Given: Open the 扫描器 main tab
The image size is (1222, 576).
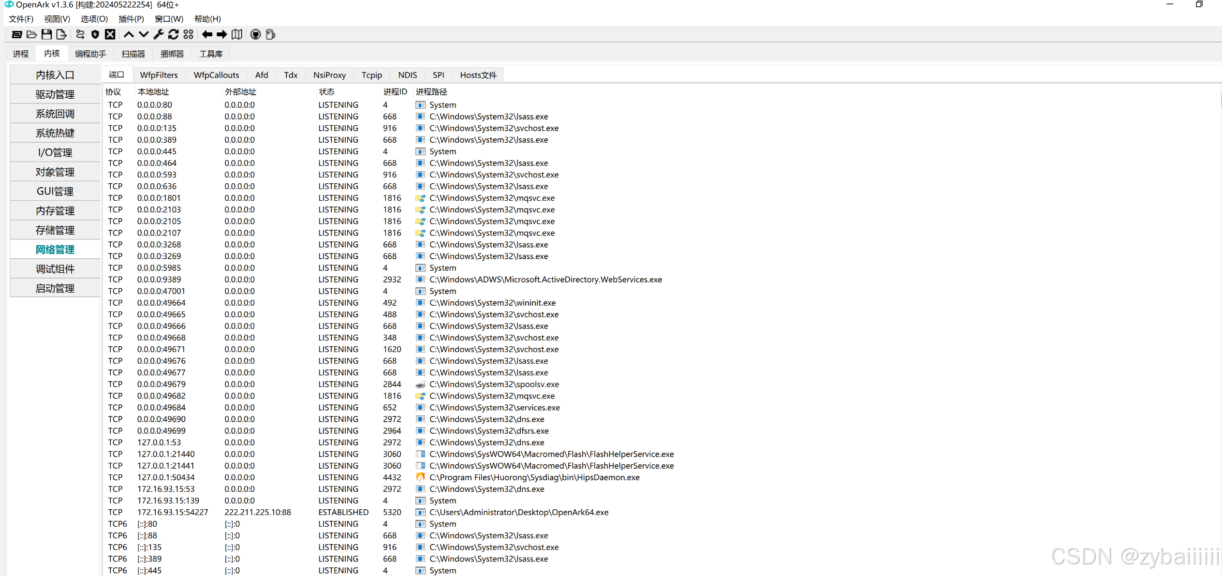Looking at the screenshot, I should pos(133,54).
